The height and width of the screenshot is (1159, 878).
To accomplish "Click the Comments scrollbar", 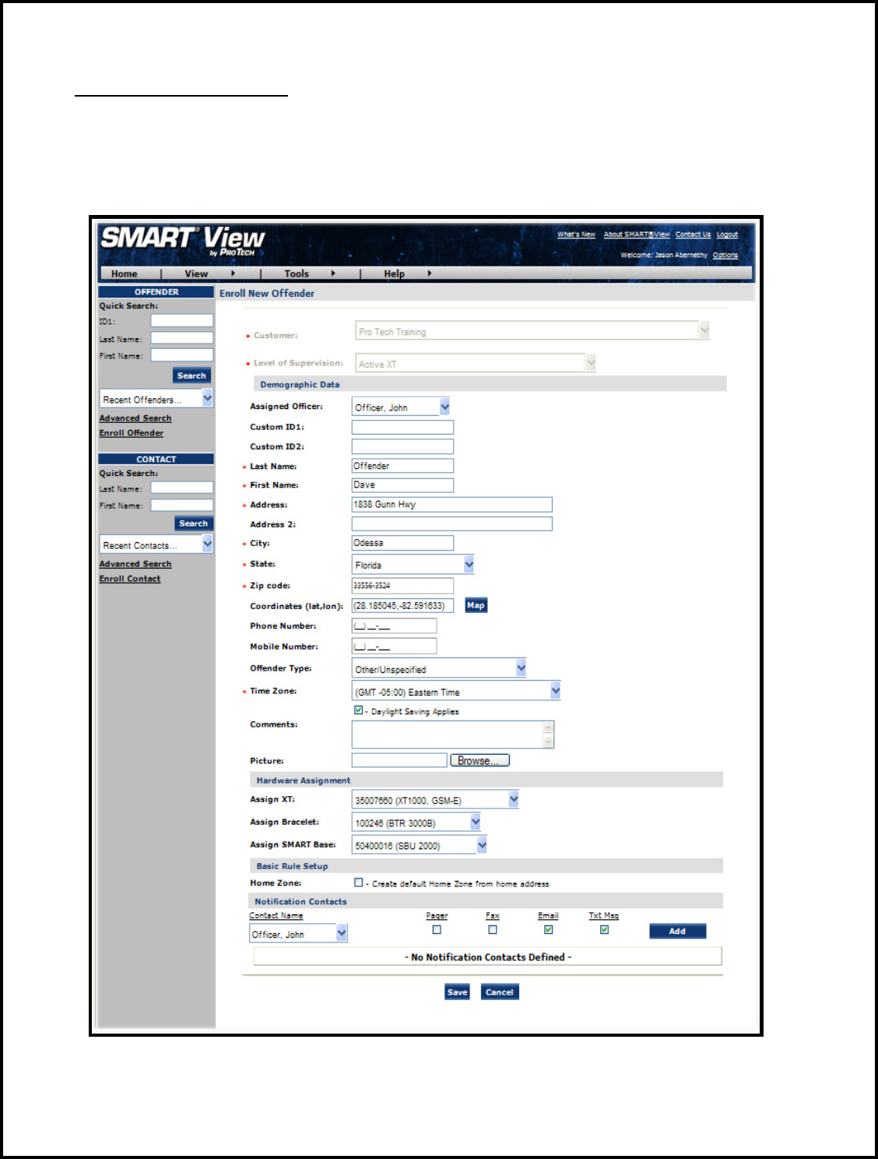I will click(x=549, y=735).
